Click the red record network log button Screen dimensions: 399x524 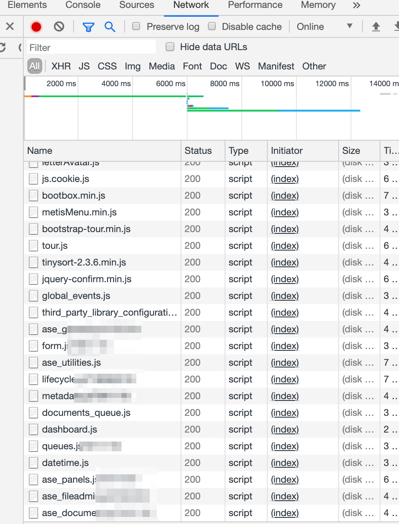pyautogui.click(x=36, y=27)
